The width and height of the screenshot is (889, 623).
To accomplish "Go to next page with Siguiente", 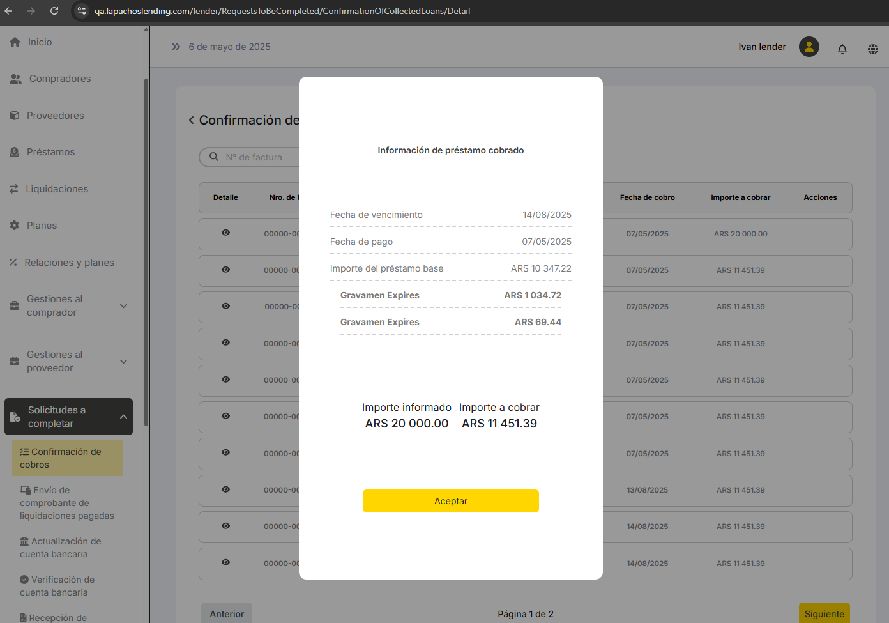I will (x=824, y=613).
